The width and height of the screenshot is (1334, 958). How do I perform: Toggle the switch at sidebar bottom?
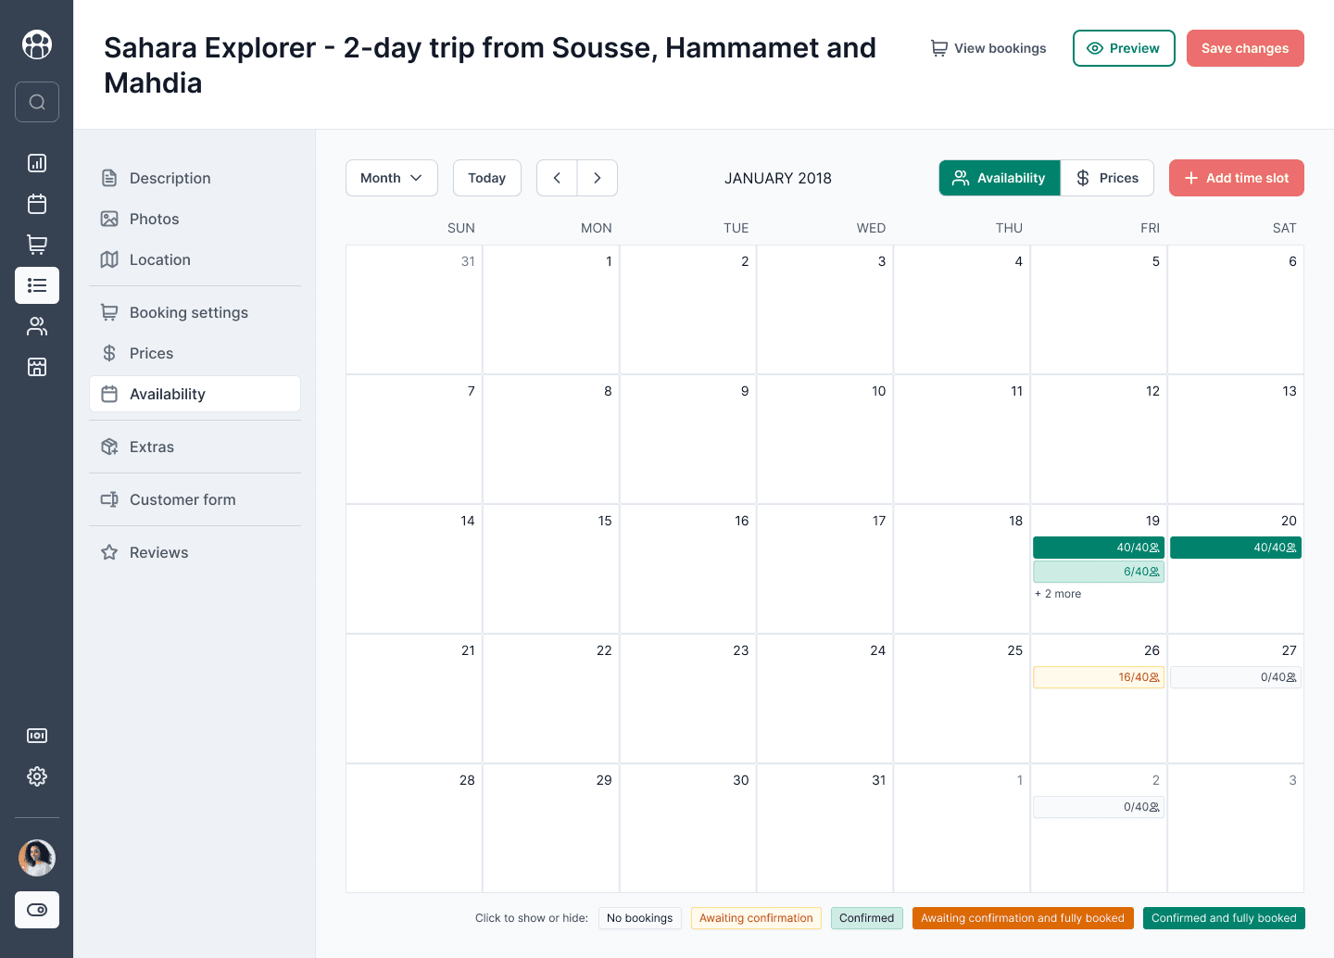tap(37, 910)
